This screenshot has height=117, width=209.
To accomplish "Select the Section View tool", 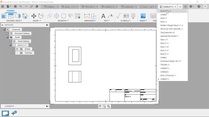I will pyautogui.click(x=18, y=16).
